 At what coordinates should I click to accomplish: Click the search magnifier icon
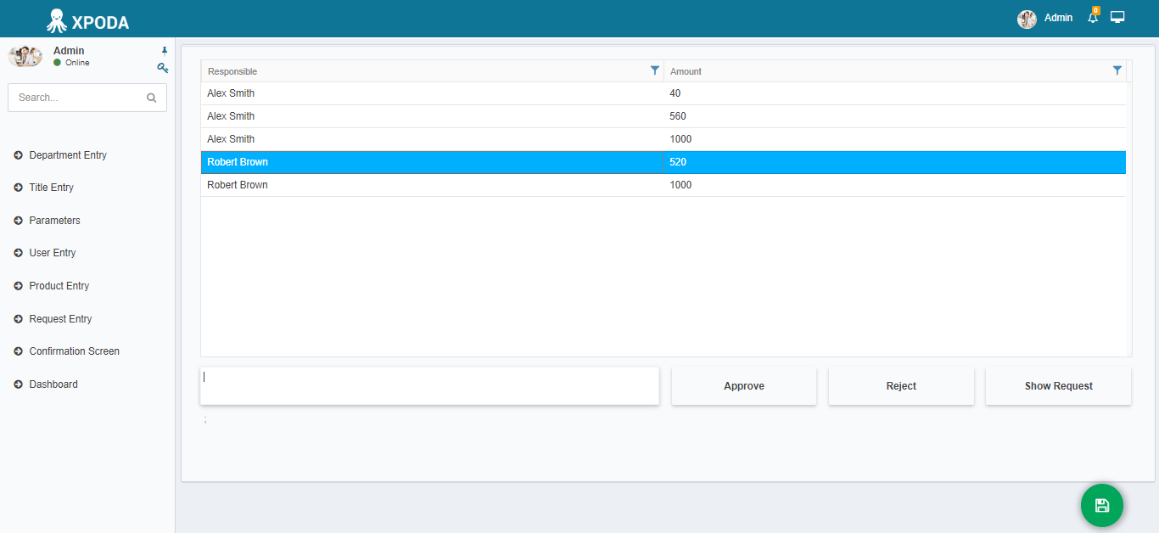[x=151, y=98]
